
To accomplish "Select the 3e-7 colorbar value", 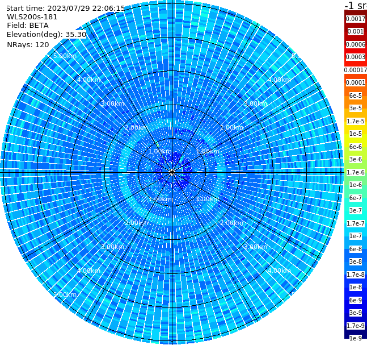I will (356, 210).
